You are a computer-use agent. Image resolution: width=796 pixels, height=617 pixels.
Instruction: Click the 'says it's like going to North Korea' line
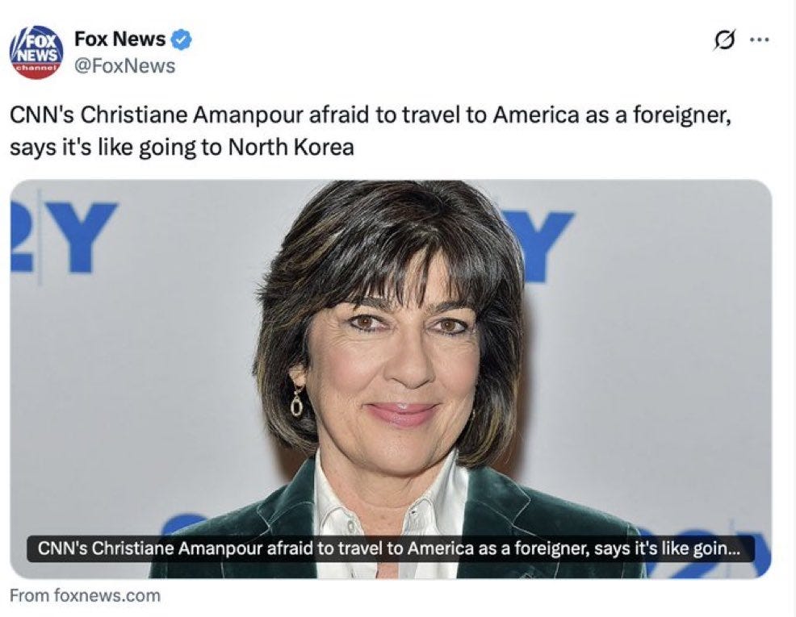point(182,147)
